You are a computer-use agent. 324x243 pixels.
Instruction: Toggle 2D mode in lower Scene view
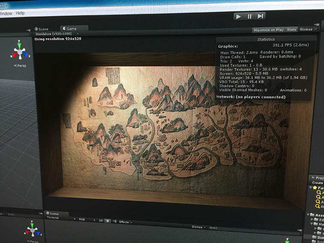click(x=101, y=220)
